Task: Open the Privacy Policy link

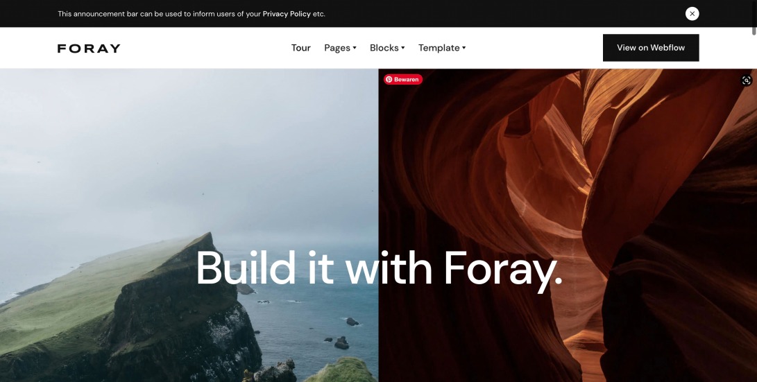Action: [287, 14]
